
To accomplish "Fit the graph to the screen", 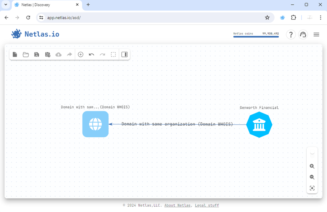I will coord(312,188).
